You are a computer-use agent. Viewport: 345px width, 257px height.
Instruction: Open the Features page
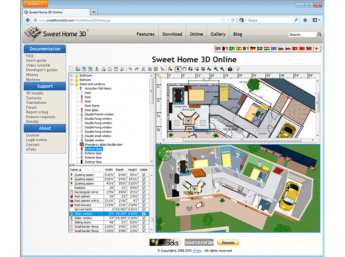(145, 34)
